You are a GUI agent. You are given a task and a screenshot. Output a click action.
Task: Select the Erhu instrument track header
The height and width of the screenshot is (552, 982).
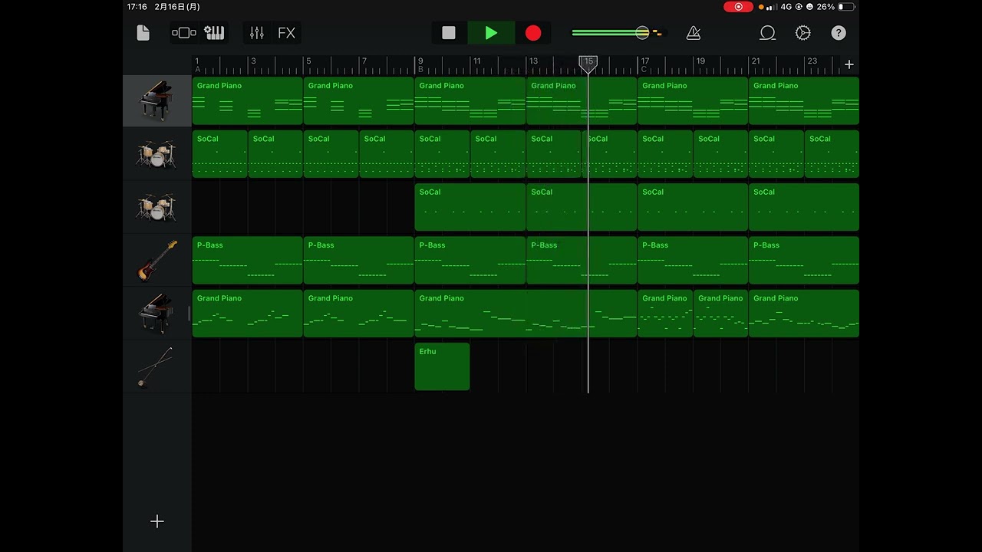157,366
